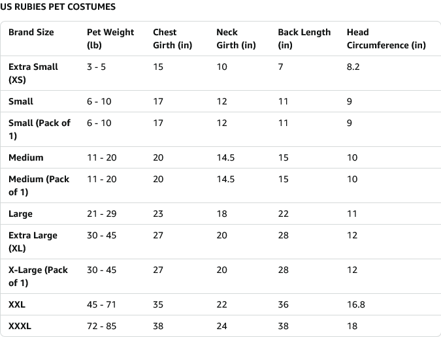Click the 'Back Length (in)' column header

coord(304,39)
